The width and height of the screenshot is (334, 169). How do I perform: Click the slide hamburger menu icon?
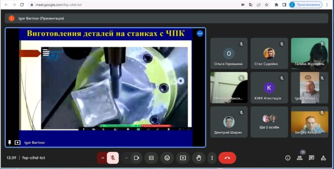[x=46, y=52]
